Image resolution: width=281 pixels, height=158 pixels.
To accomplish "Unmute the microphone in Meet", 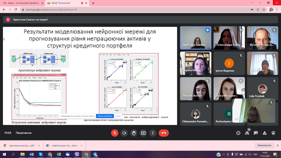I will (115, 133).
